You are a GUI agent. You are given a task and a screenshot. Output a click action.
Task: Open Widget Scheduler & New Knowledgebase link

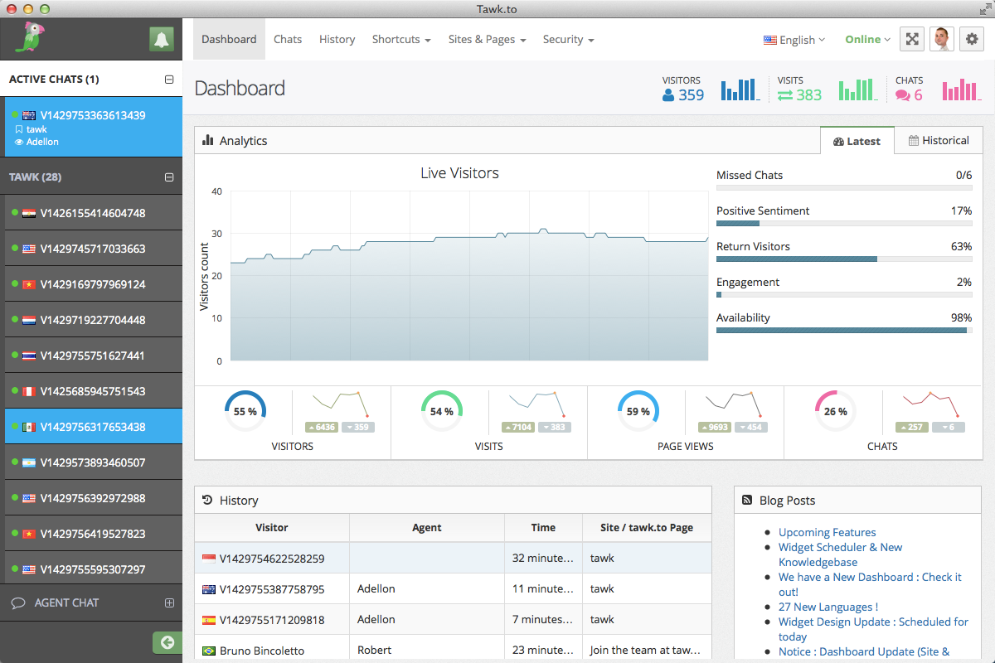click(x=840, y=554)
